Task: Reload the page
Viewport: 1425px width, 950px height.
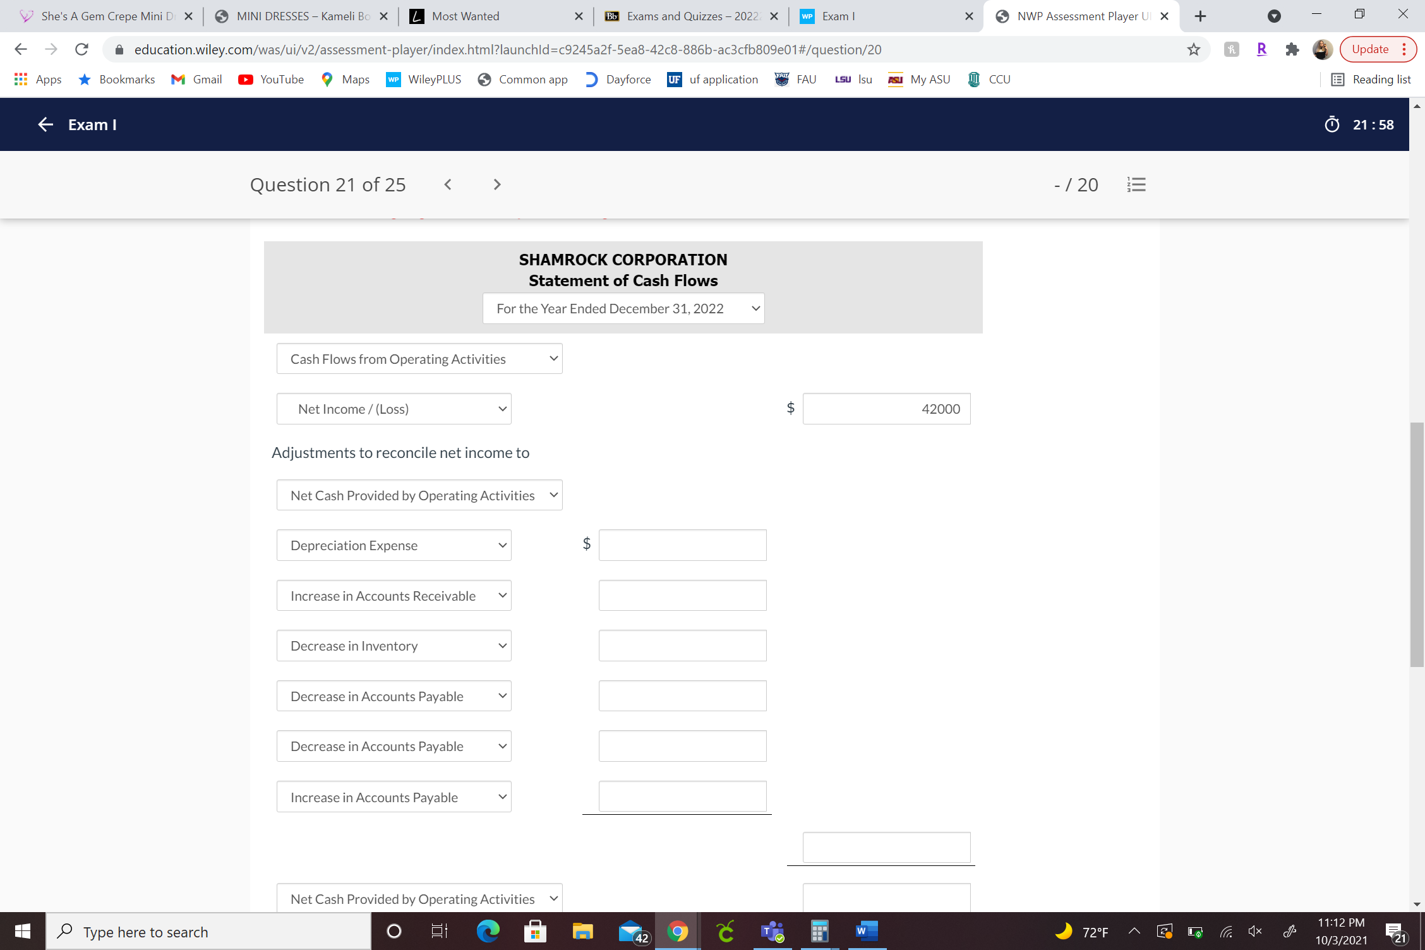Action: coord(81,49)
